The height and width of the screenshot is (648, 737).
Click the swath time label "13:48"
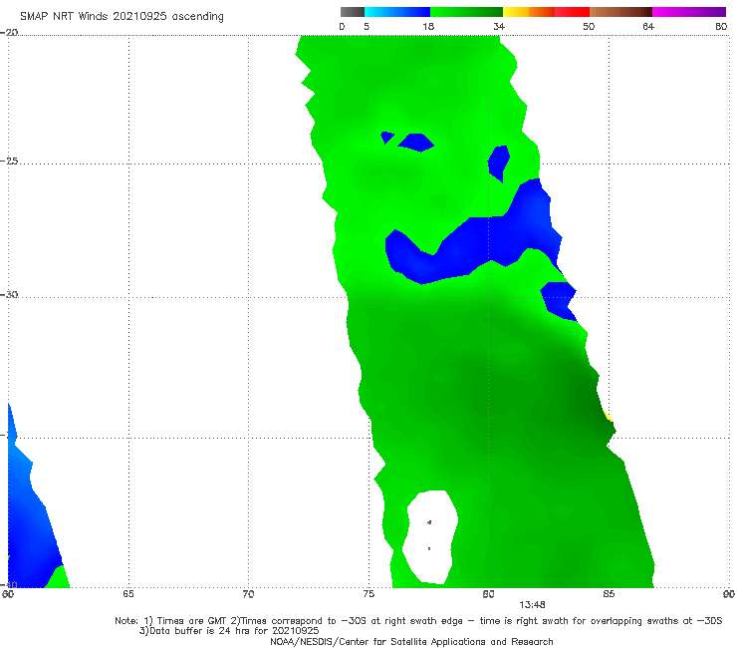point(532,605)
